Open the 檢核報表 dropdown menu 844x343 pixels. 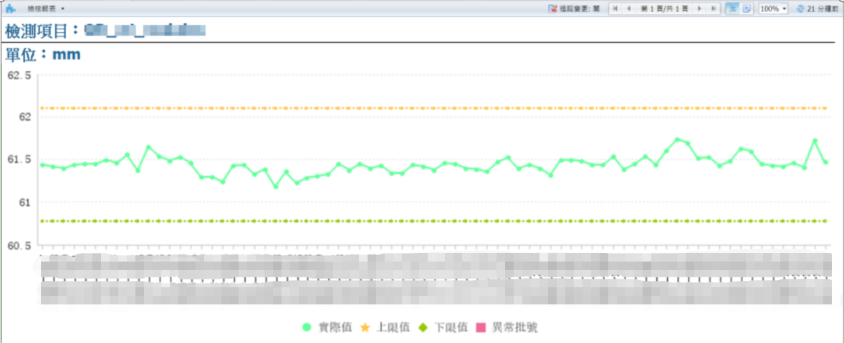click(45, 9)
